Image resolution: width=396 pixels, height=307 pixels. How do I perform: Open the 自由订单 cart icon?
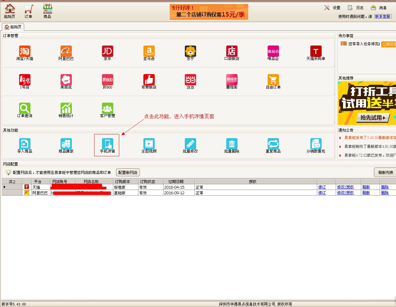[273, 82]
